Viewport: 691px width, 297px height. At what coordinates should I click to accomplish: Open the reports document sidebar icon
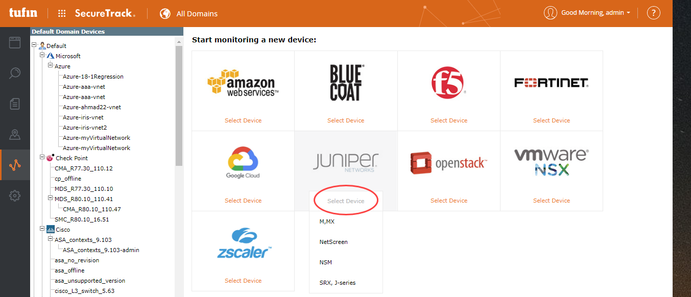coord(15,104)
